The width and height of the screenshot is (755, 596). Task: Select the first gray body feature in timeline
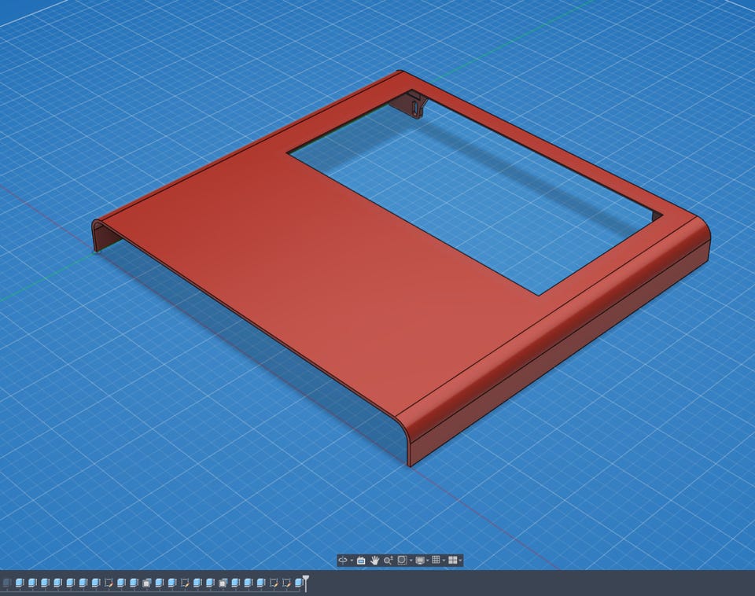(146, 583)
